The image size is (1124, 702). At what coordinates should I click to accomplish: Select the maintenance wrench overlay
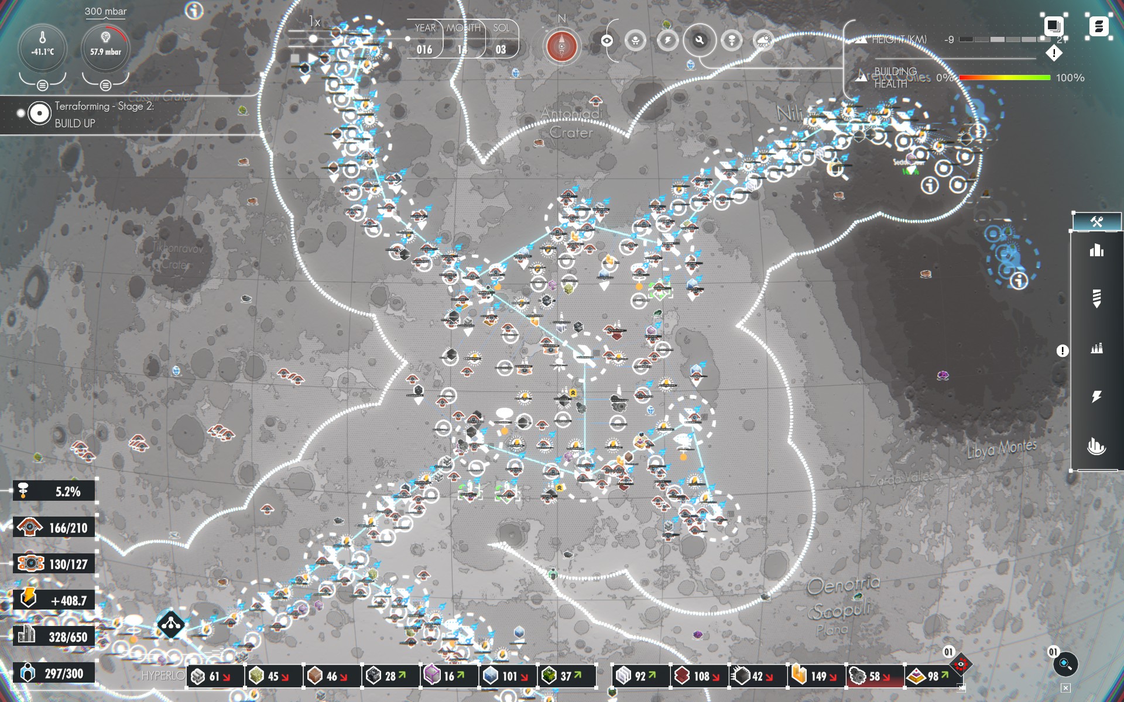click(x=700, y=40)
